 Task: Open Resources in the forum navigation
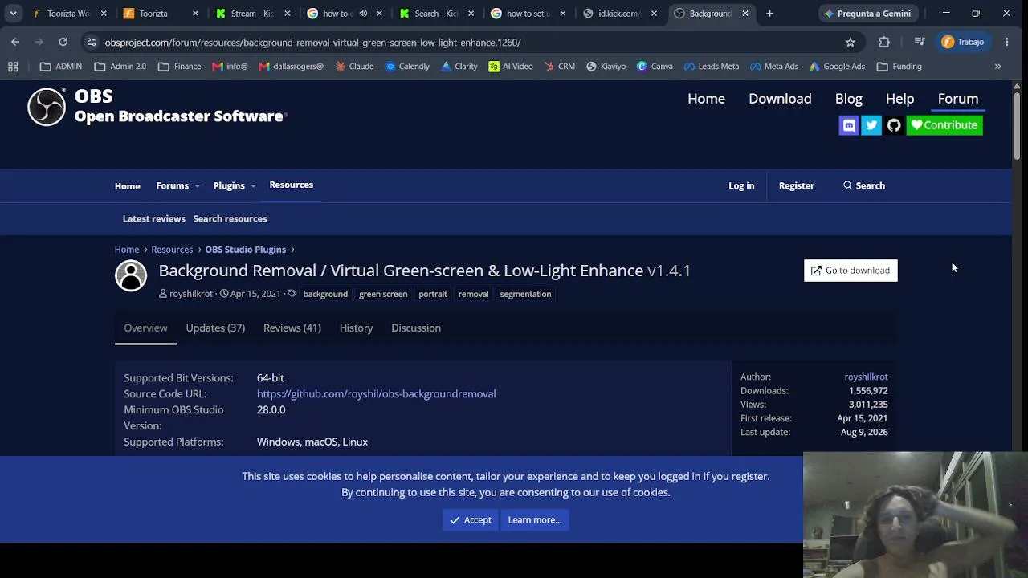tap(291, 185)
